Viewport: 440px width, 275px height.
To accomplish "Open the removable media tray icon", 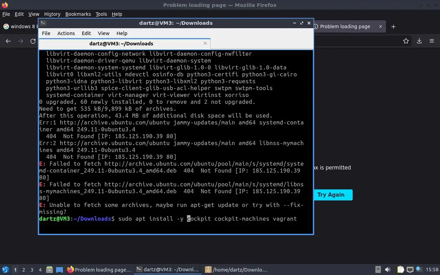I will pos(378,270).
